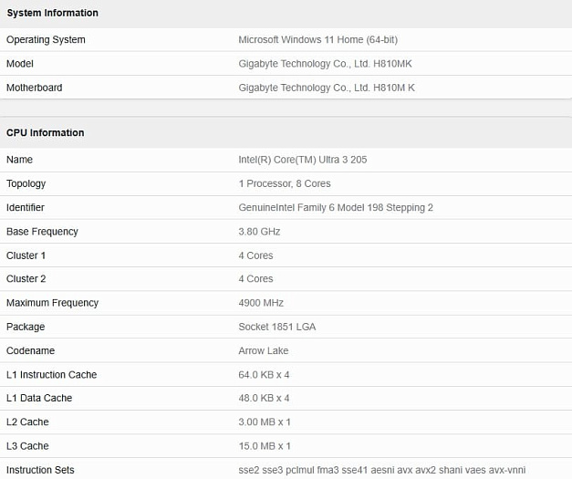Image resolution: width=572 pixels, height=479 pixels.
Task: Select 'Gigabyte Technology Co., Ltd. H810MK' model value
Action: click(x=325, y=64)
